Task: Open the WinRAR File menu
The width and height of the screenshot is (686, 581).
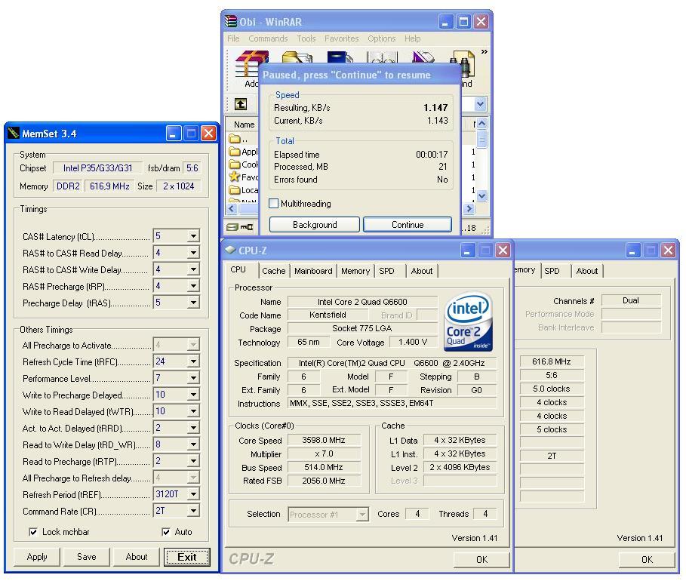Action: [233, 38]
